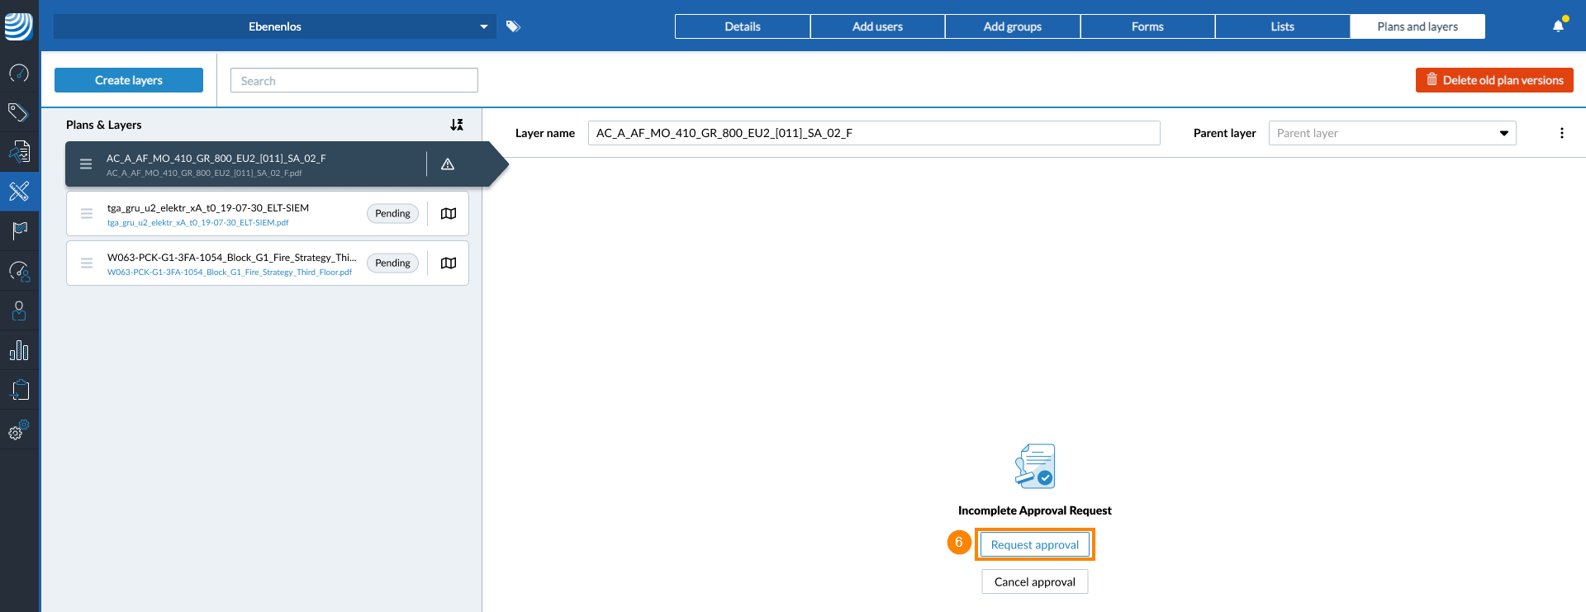Open the settings gears icon in sidebar
The height and width of the screenshot is (612, 1586).
[x=19, y=429]
